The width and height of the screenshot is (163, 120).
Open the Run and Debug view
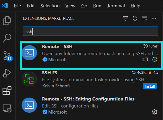click(x=7, y=73)
